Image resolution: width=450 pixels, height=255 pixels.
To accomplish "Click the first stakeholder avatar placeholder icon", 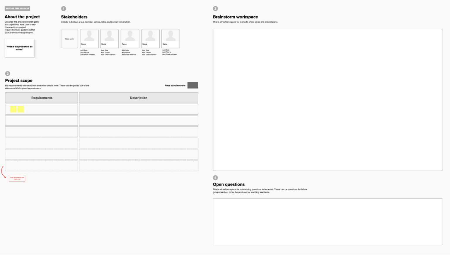I will pos(89,38).
